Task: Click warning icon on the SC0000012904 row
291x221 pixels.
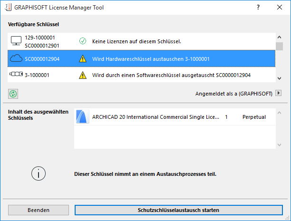Action: pyautogui.click(x=83, y=59)
